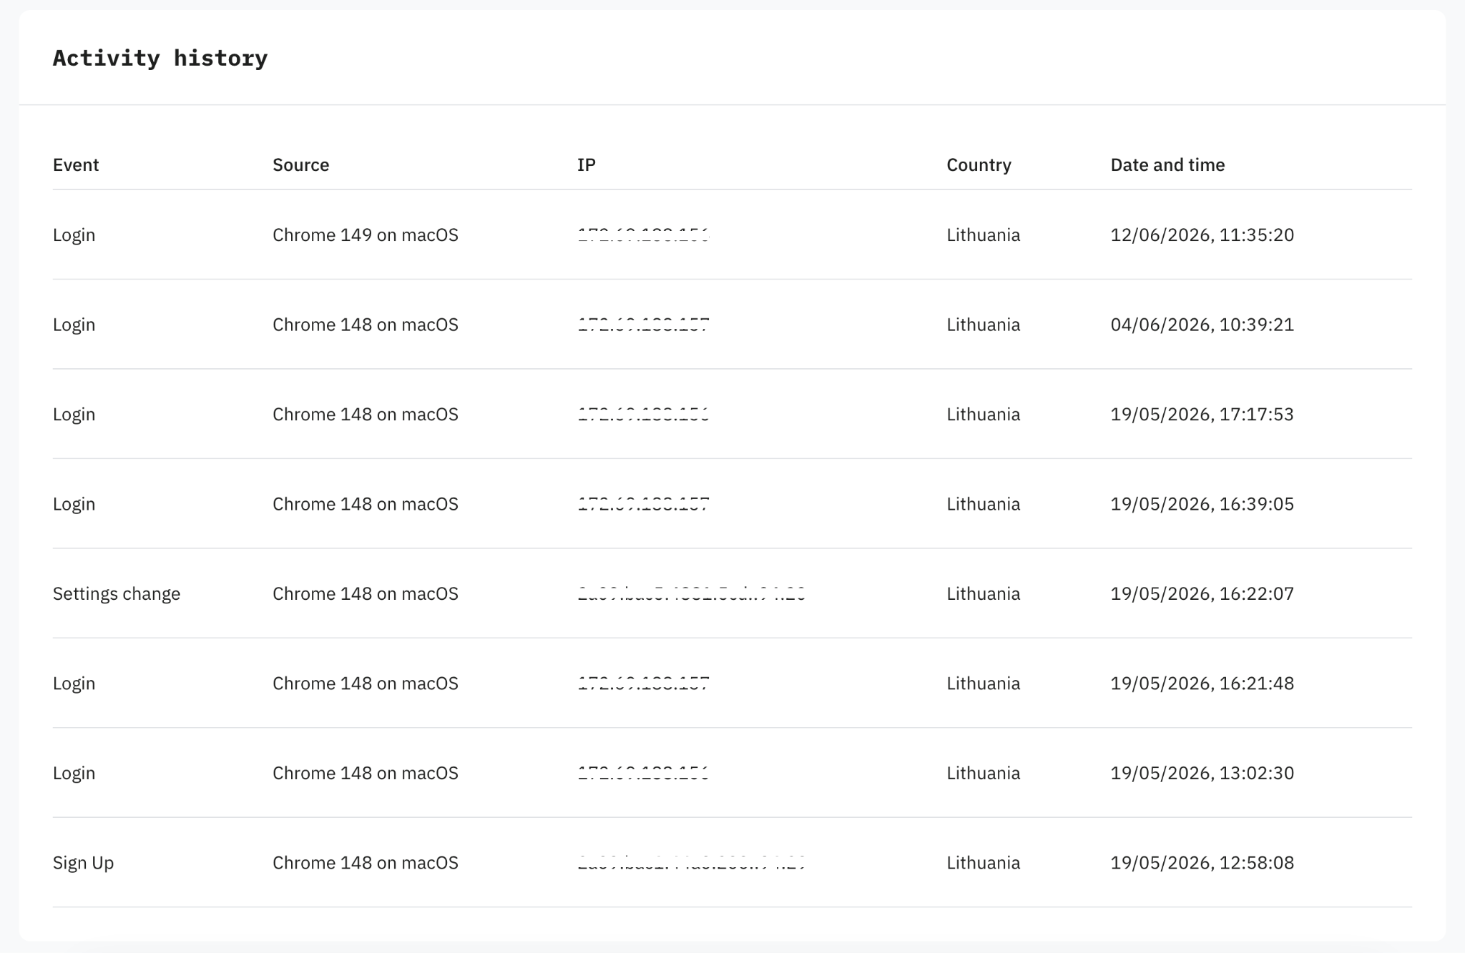The image size is (1465, 953).
Task: Click the blurred IP in the Sign Up row
Action: 692,863
